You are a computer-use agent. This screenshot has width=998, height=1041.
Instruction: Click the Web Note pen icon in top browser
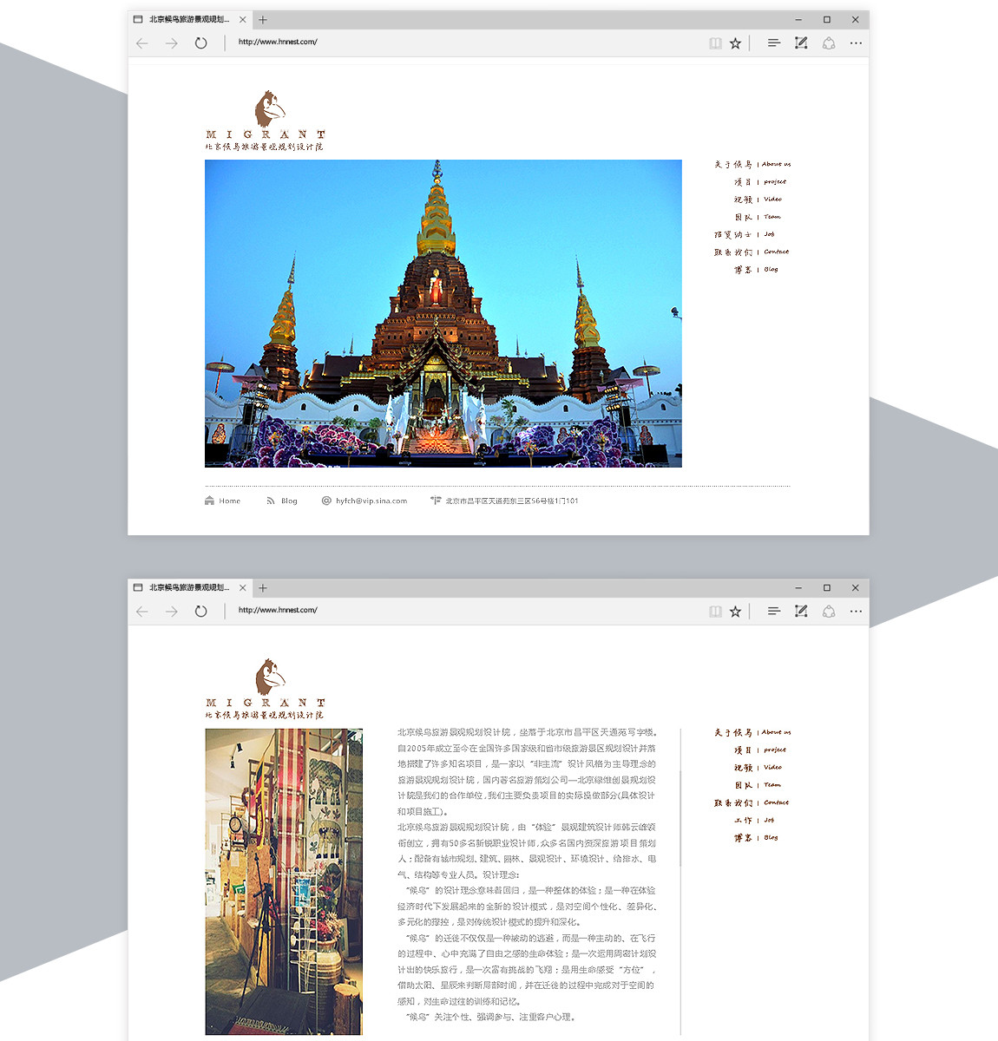click(x=801, y=43)
